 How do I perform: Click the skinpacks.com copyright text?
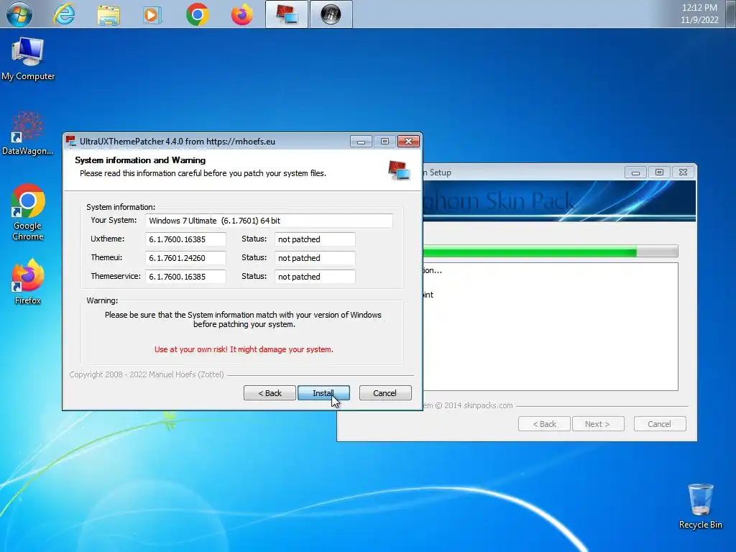[468, 405]
